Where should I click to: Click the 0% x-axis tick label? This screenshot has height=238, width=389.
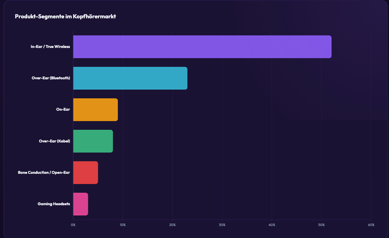[73, 225]
